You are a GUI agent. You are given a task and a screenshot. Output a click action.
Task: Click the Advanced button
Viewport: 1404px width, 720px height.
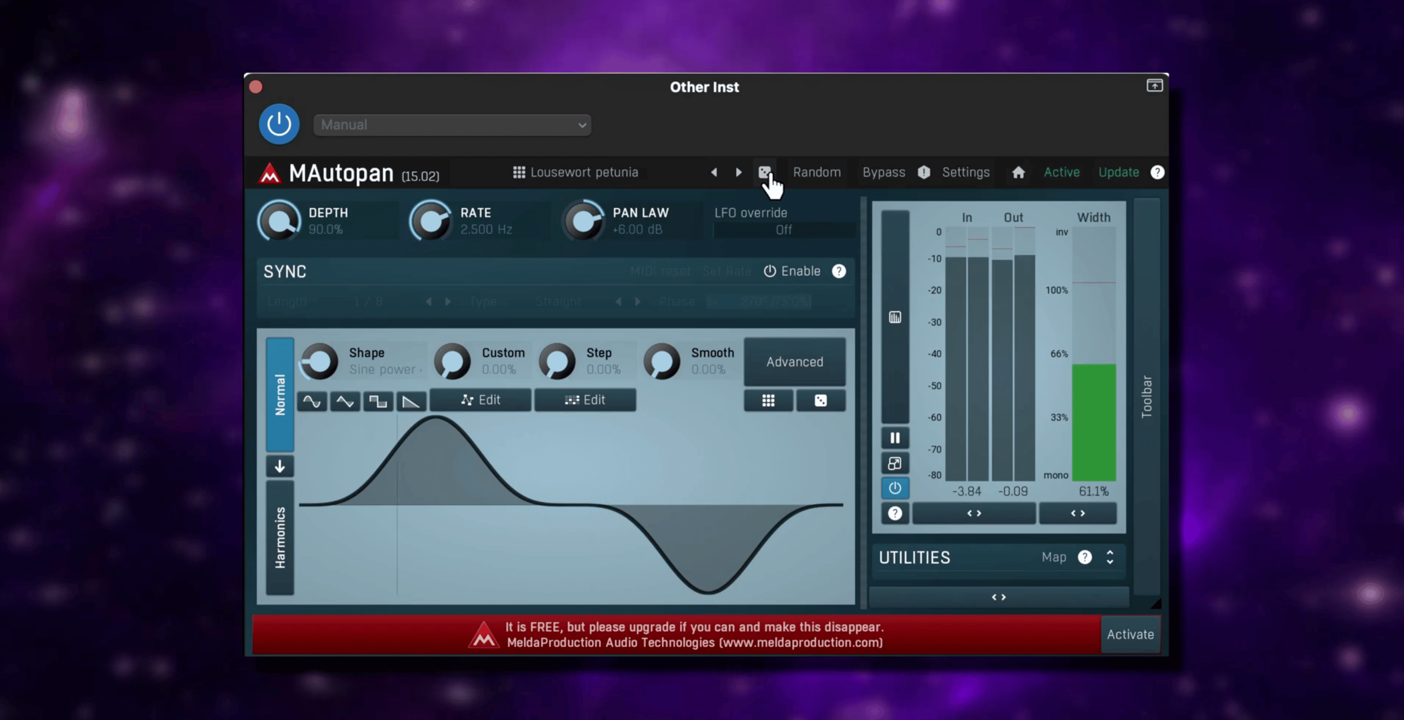tap(795, 362)
